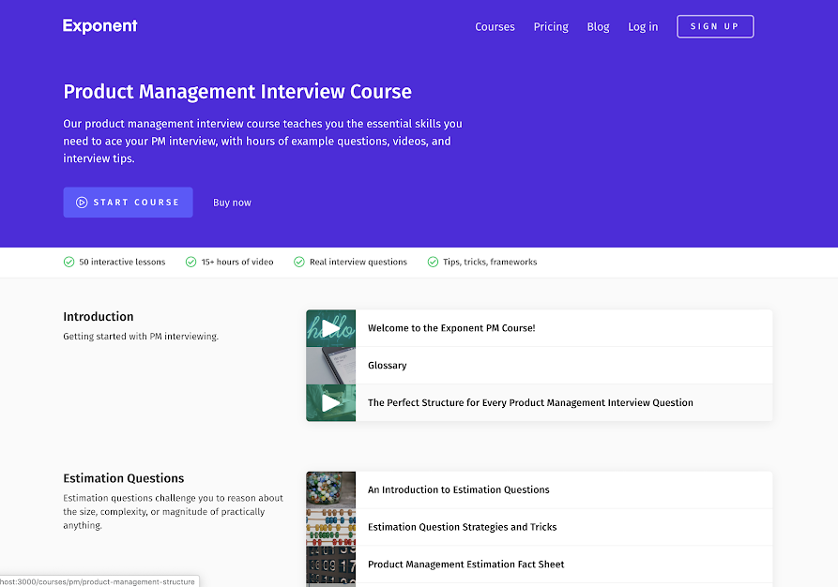The image size is (838, 587).
Task: Open the Pricing nav link
Action: pos(551,26)
